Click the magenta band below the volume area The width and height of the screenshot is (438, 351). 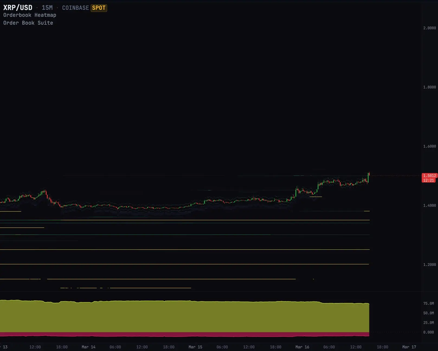coord(184,336)
